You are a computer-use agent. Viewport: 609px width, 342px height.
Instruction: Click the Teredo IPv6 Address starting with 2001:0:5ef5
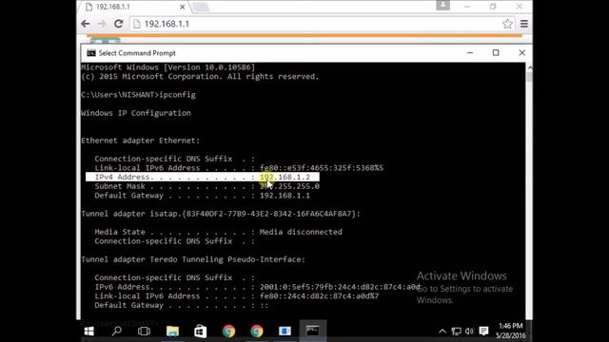pyautogui.click(x=340, y=287)
